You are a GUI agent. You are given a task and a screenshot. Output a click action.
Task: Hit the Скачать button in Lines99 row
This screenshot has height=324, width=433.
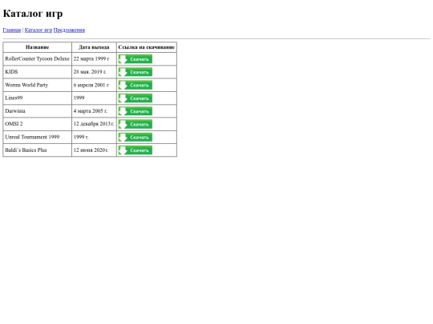tap(136, 98)
